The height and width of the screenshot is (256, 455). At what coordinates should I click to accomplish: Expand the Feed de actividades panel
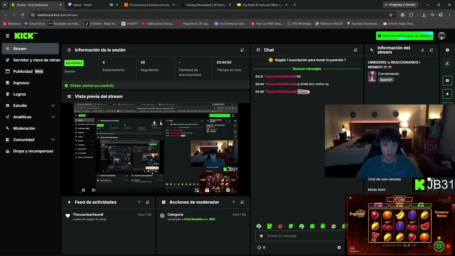click(x=148, y=202)
